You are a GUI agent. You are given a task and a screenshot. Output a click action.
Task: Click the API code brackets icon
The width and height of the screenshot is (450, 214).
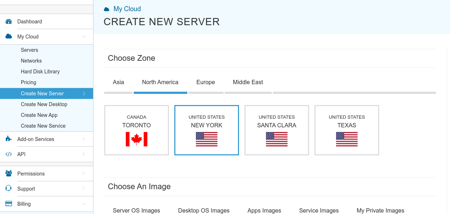9,154
